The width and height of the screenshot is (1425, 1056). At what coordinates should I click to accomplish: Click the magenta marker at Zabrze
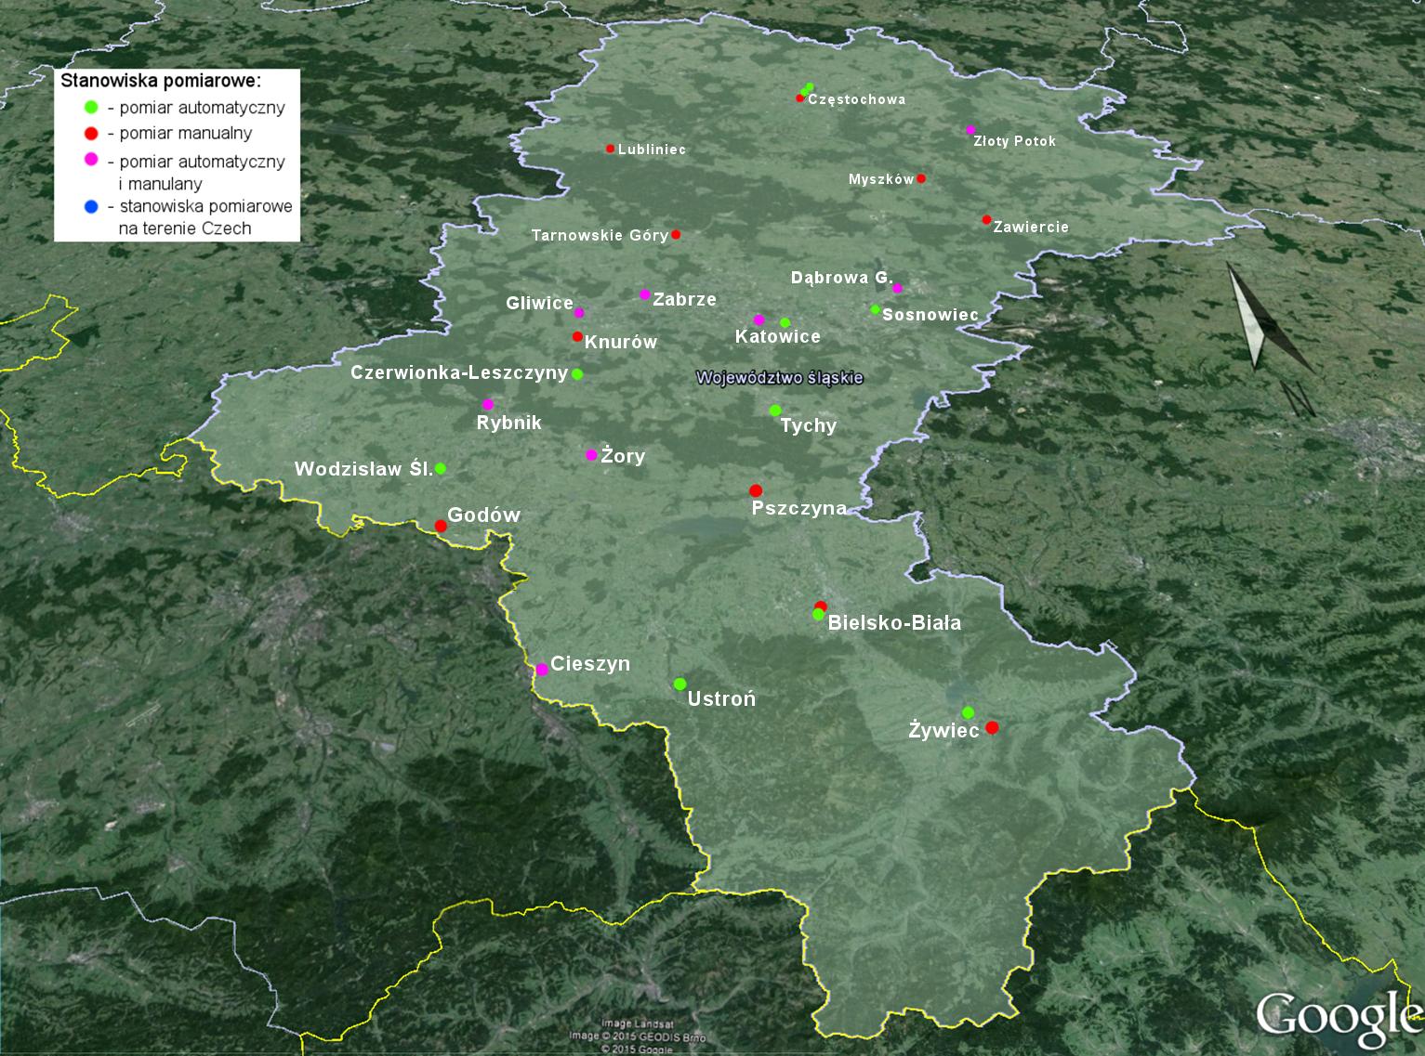[645, 294]
